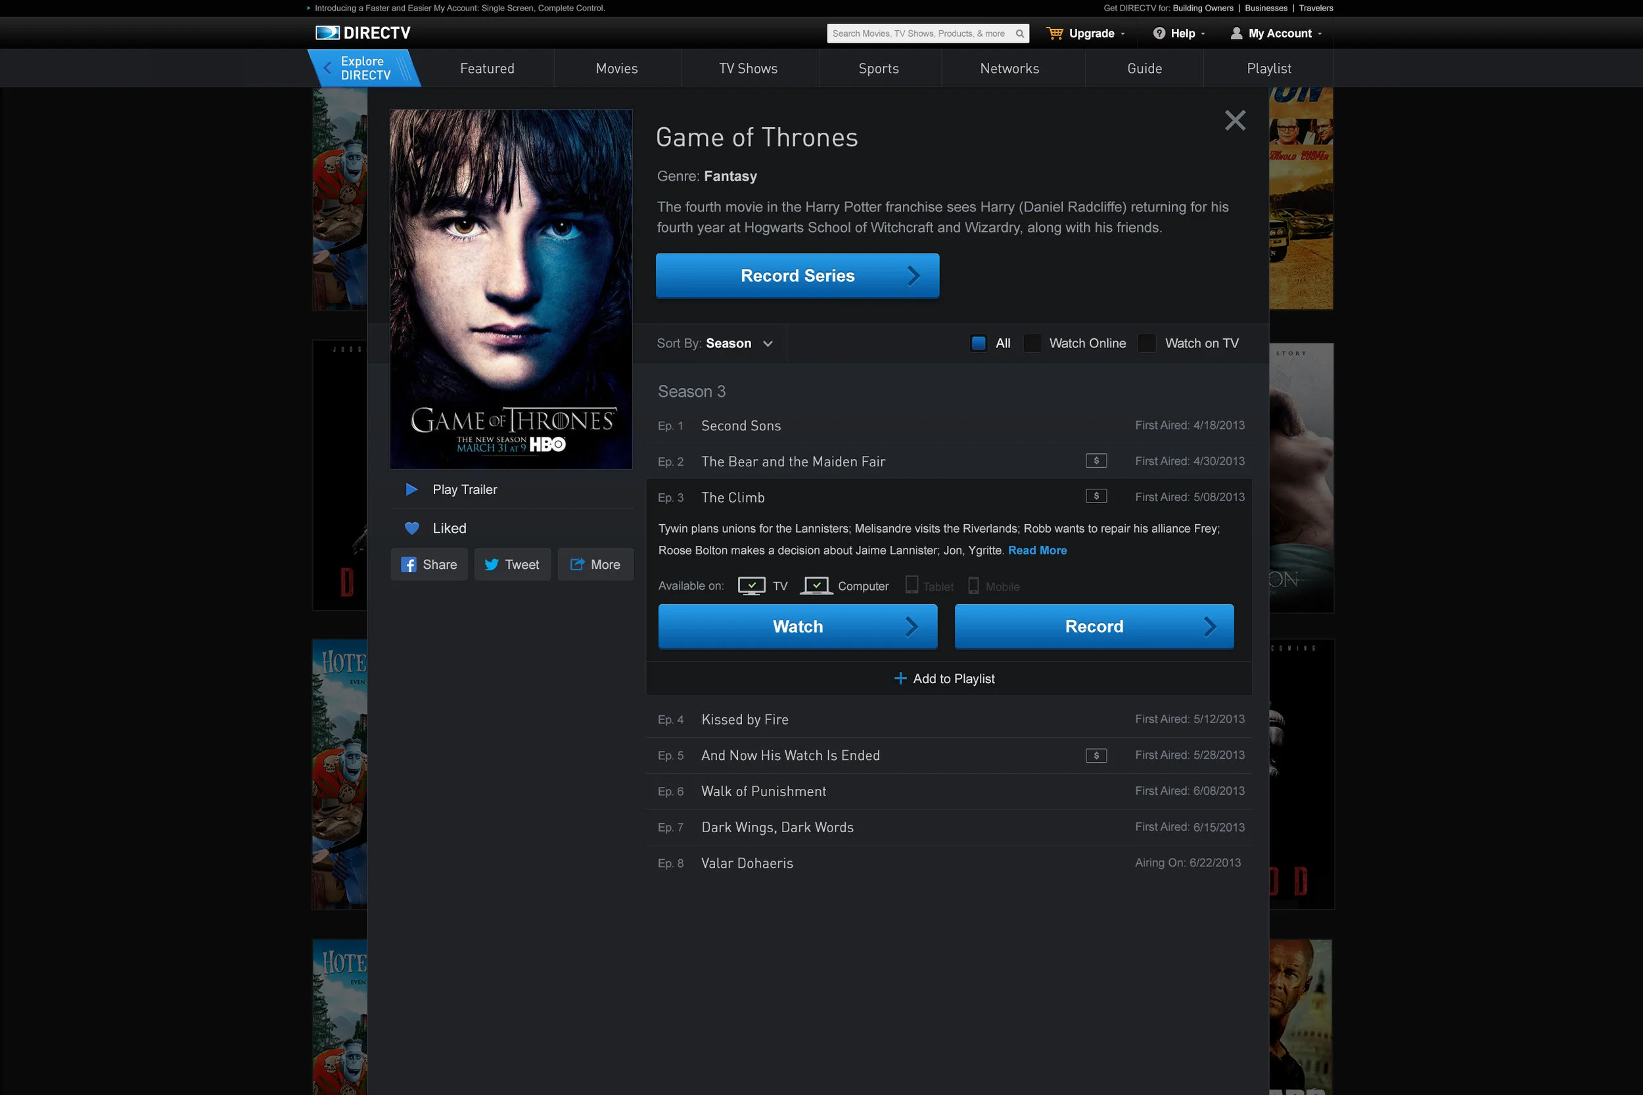Toggle the Liked heart icon
Image resolution: width=1643 pixels, height=1095 pixels.
(x=411, y=529)
